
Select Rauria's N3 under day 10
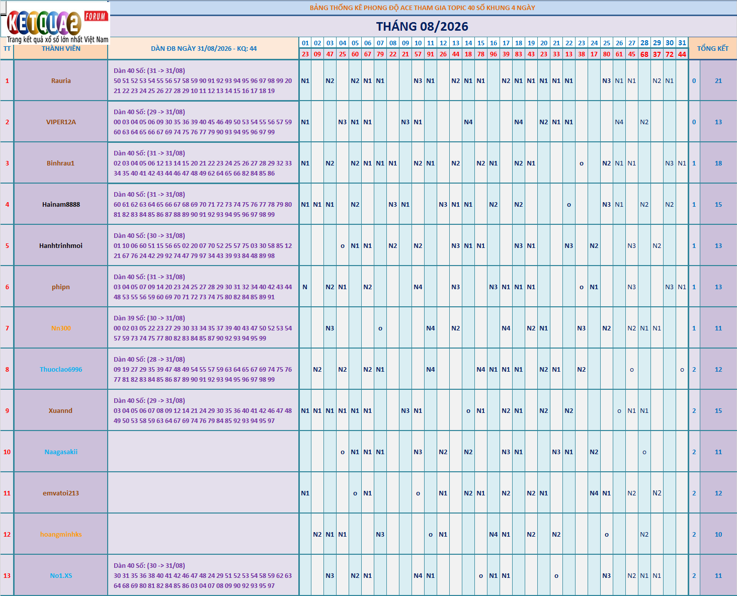tap(418, 81)
